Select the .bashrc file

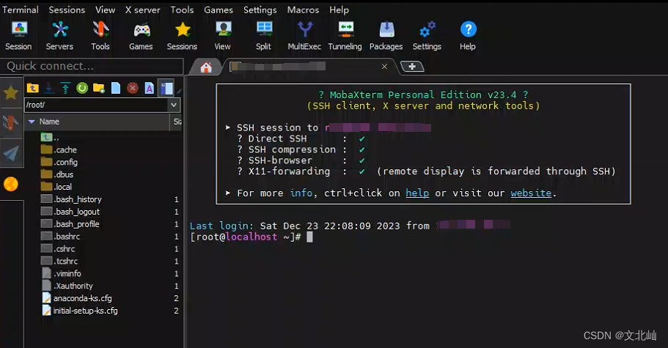60,236
